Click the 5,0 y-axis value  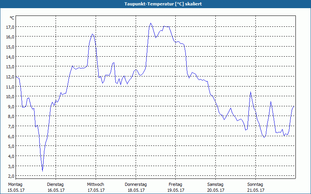pyautogui.click(x=11, y=146)
